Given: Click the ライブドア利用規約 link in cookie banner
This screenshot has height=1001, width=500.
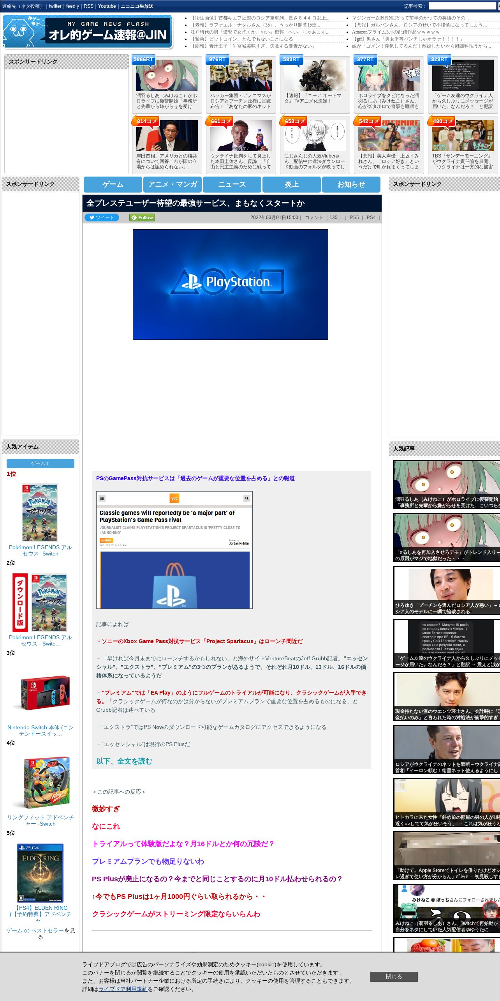Looking at the screenshot, I should point(123,989).
